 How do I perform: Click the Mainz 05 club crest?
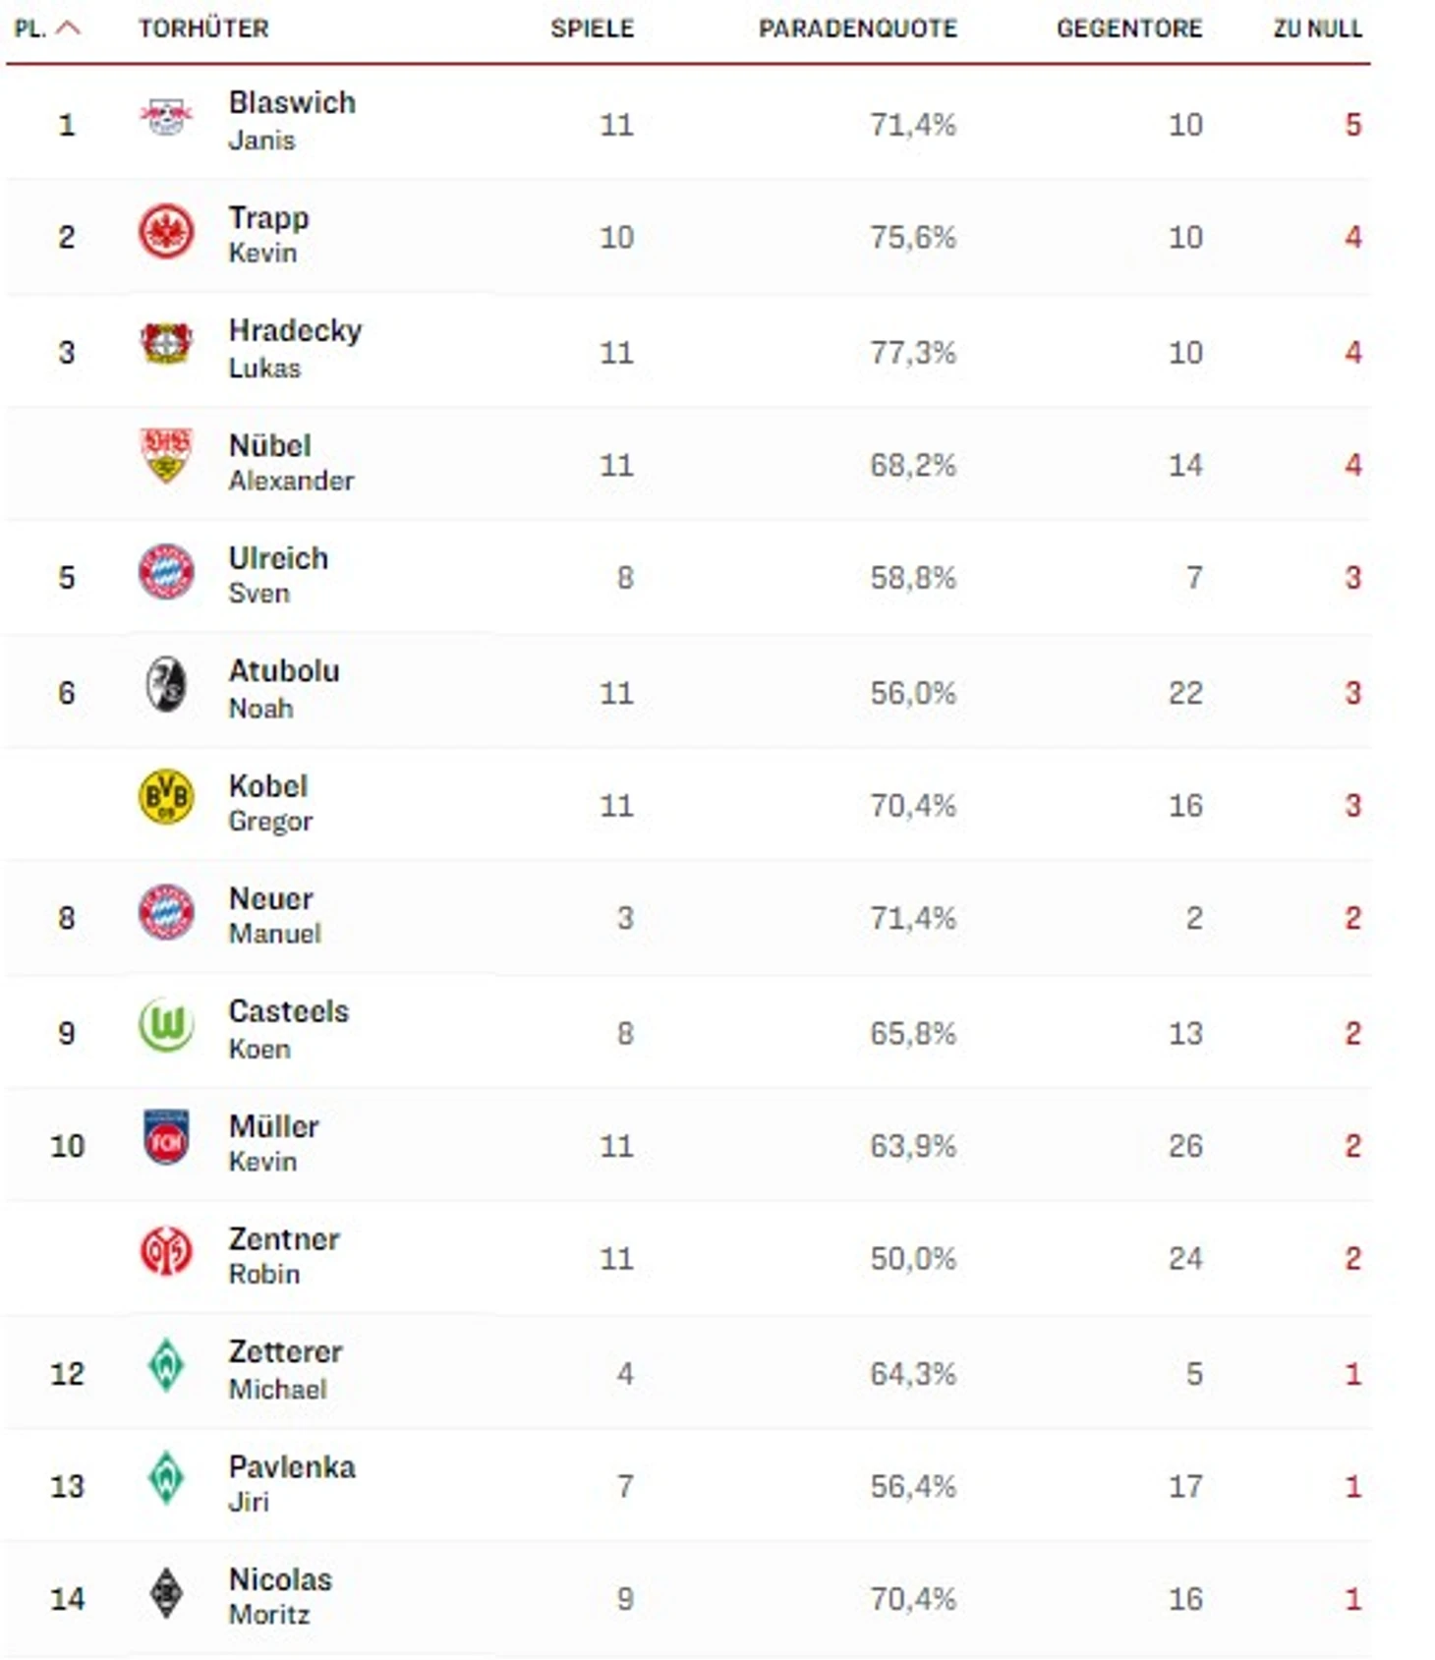(165, 1252)
